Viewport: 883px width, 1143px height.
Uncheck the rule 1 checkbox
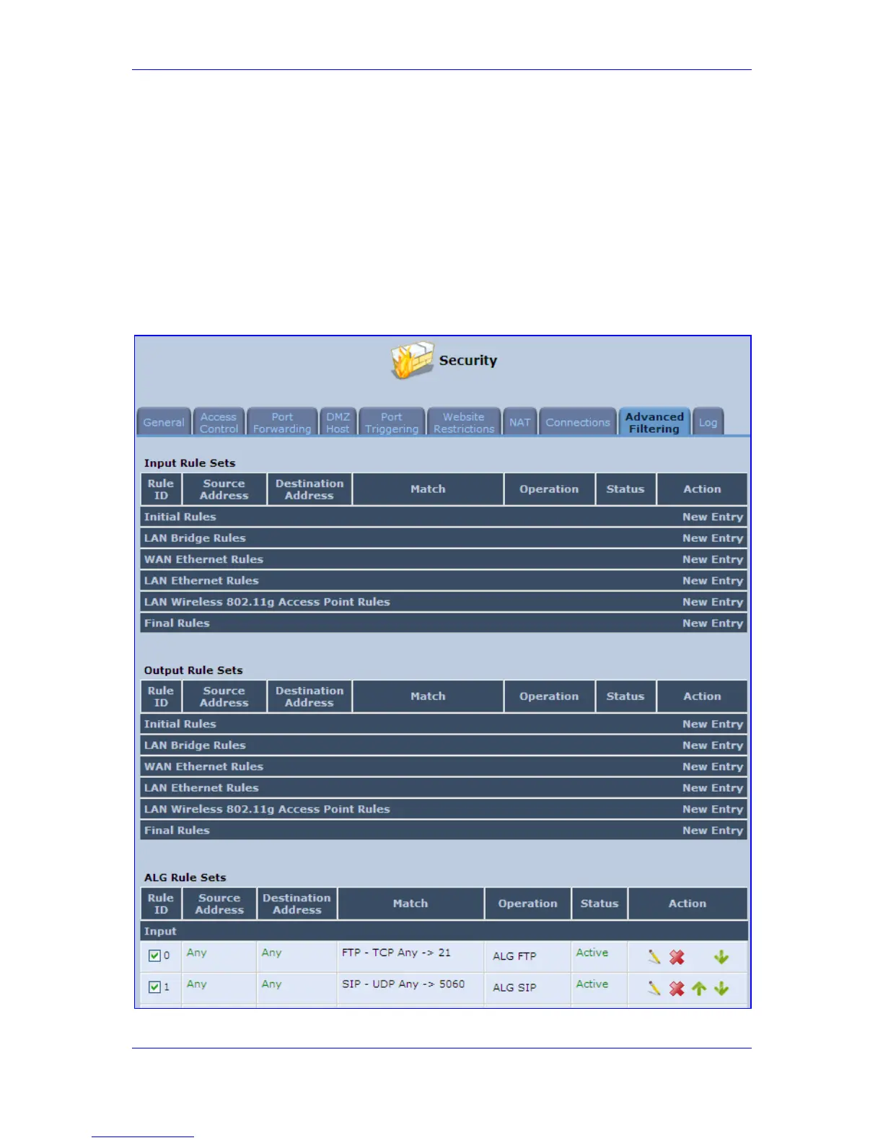coord(154,986)
